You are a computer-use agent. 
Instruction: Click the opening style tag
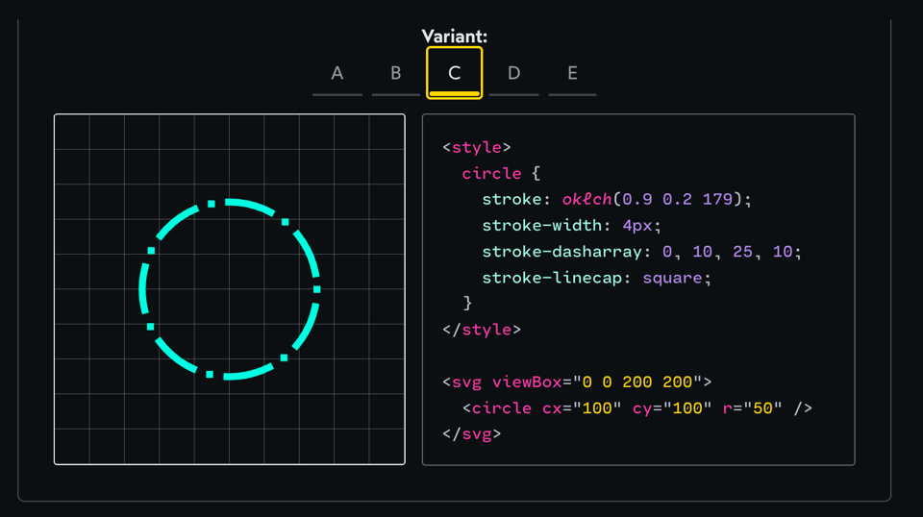click(476, 147)
